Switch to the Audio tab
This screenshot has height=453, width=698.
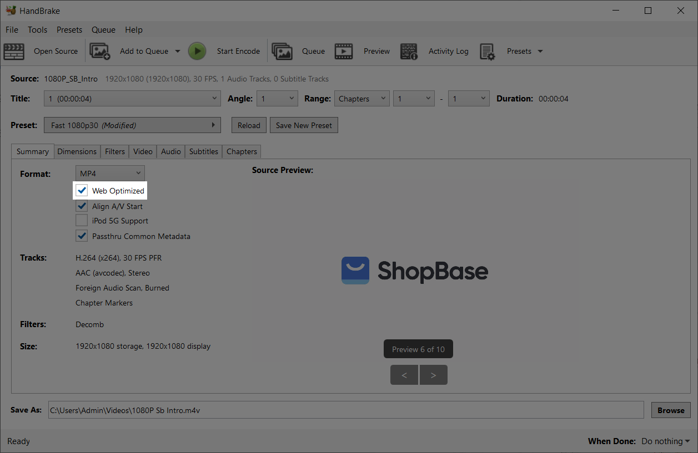[x=171, y=151]
